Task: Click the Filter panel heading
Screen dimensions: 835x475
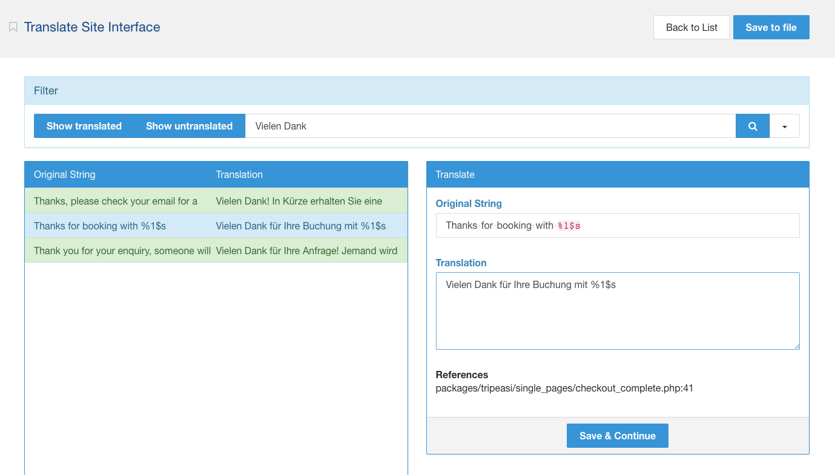Action: 417,91
